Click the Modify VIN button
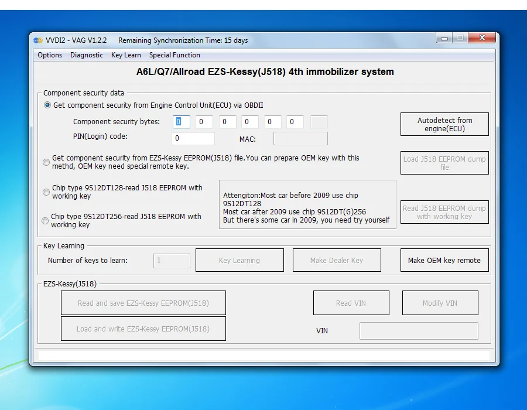This screenshot has width=527, height=410. pyautogui.click(x=440, y=303)
